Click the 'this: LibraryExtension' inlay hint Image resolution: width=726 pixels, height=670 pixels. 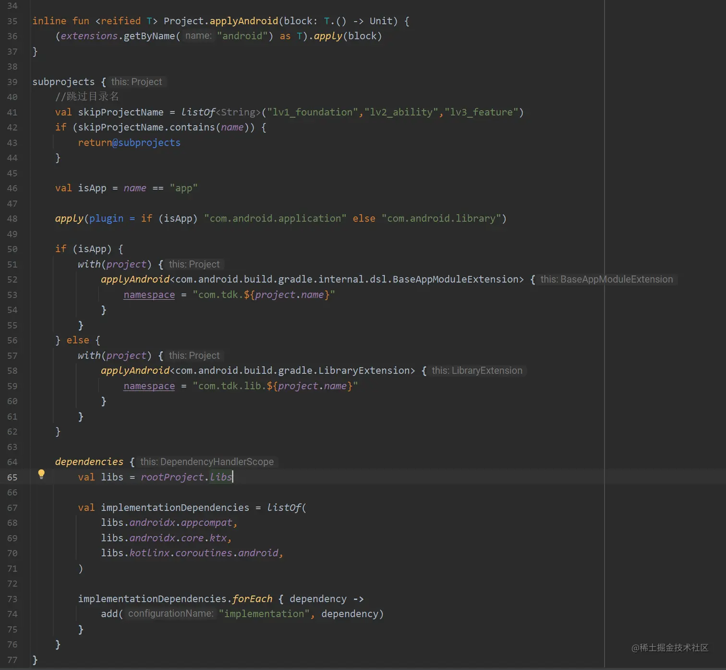coord(477,371)
